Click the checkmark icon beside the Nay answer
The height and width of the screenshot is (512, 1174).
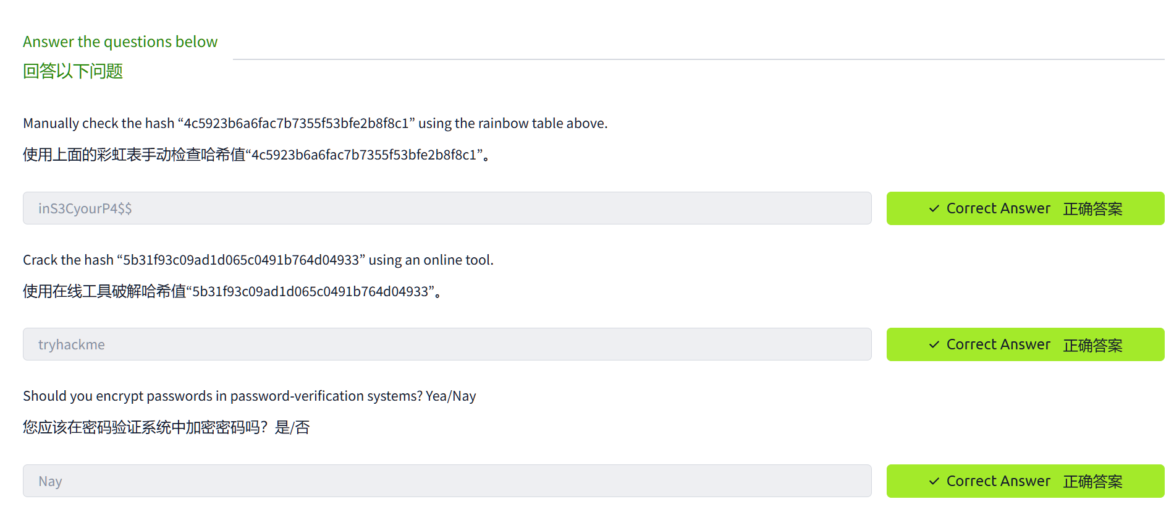coord(934,481)
